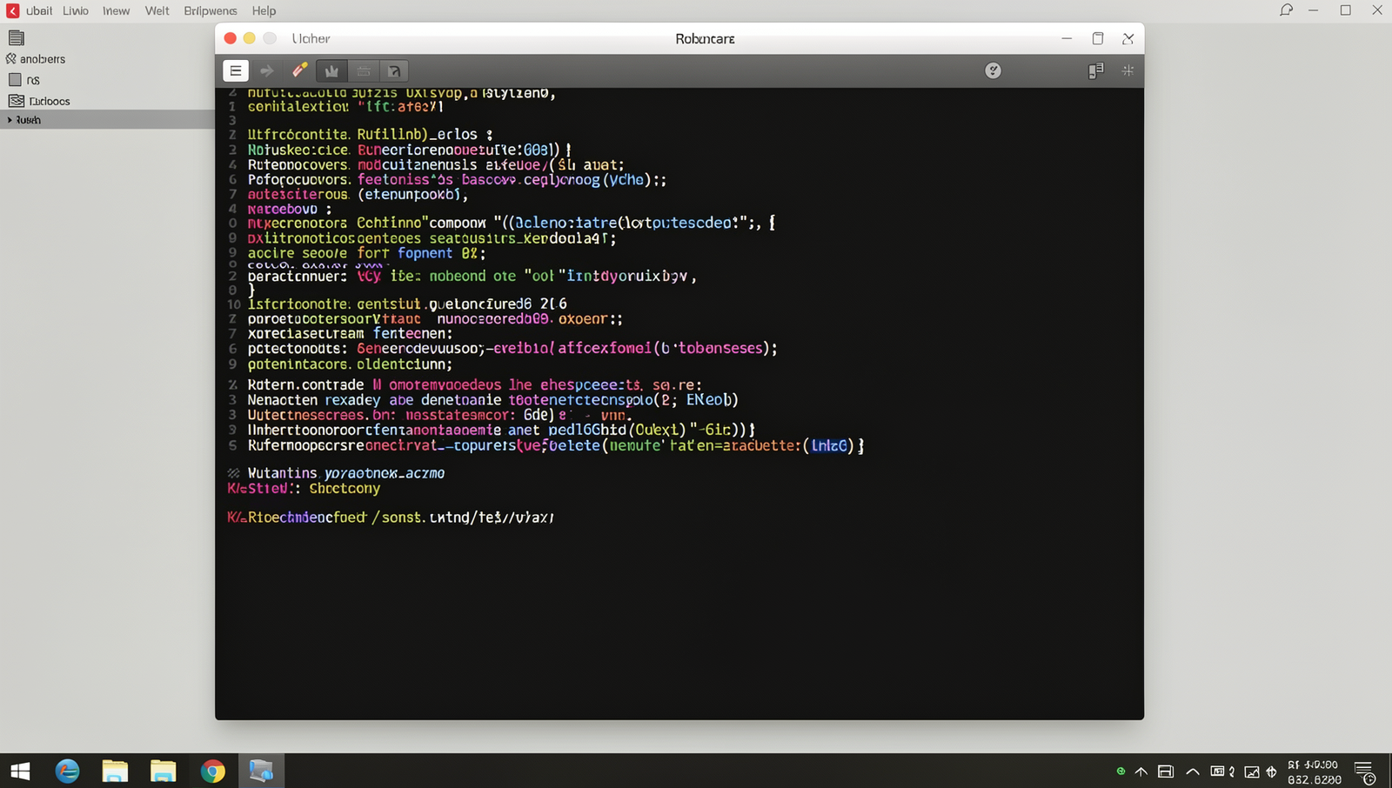Click the curved-arrow square toolbar icon
This screenshot has height=788, width=1392.
394,70
